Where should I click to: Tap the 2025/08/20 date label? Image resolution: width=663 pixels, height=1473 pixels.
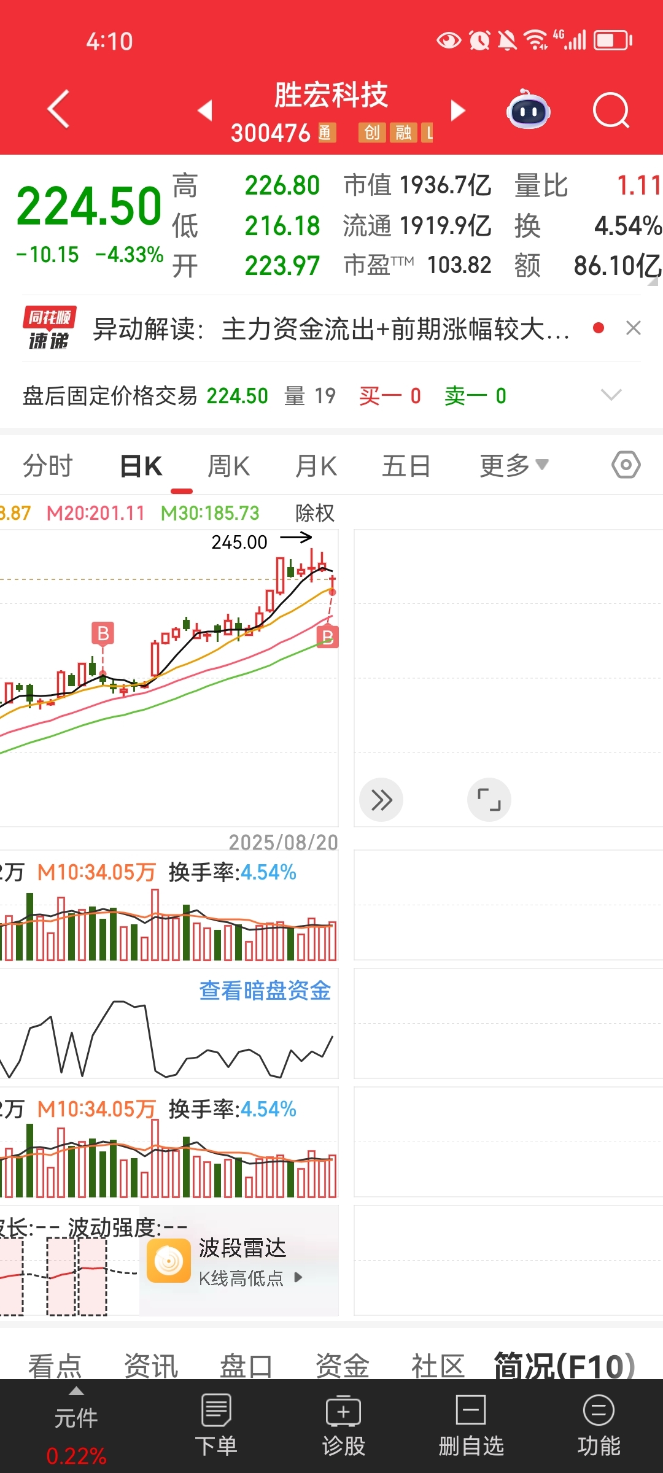click(x=284, y=842)
